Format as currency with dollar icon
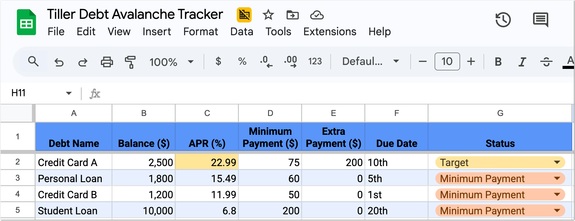The width and height of the screenshot is (575, 221). tap(218, 62)
